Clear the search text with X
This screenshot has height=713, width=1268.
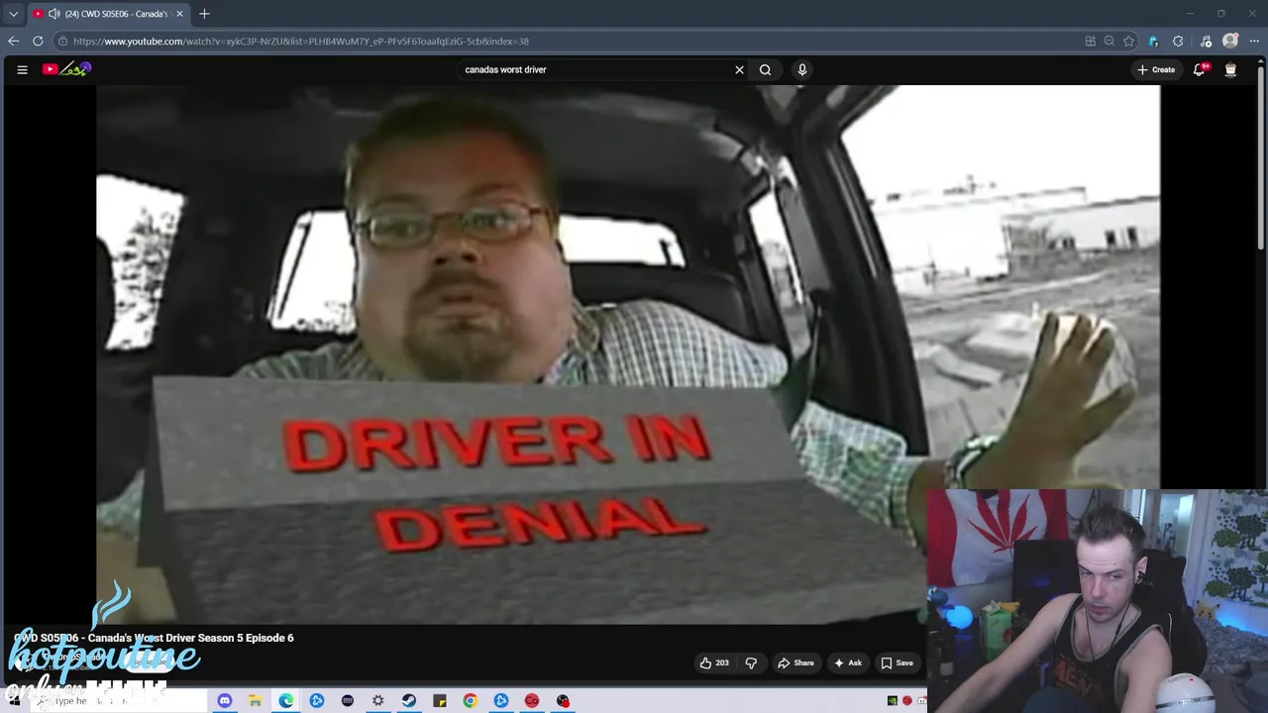click(739, 69)
